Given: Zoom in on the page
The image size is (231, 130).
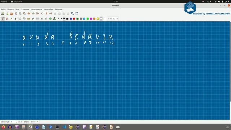Looking at the screenshot, I should 64,13.
